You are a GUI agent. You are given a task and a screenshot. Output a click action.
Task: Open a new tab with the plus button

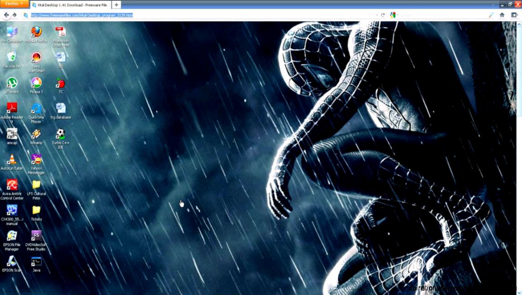(116, 5)
